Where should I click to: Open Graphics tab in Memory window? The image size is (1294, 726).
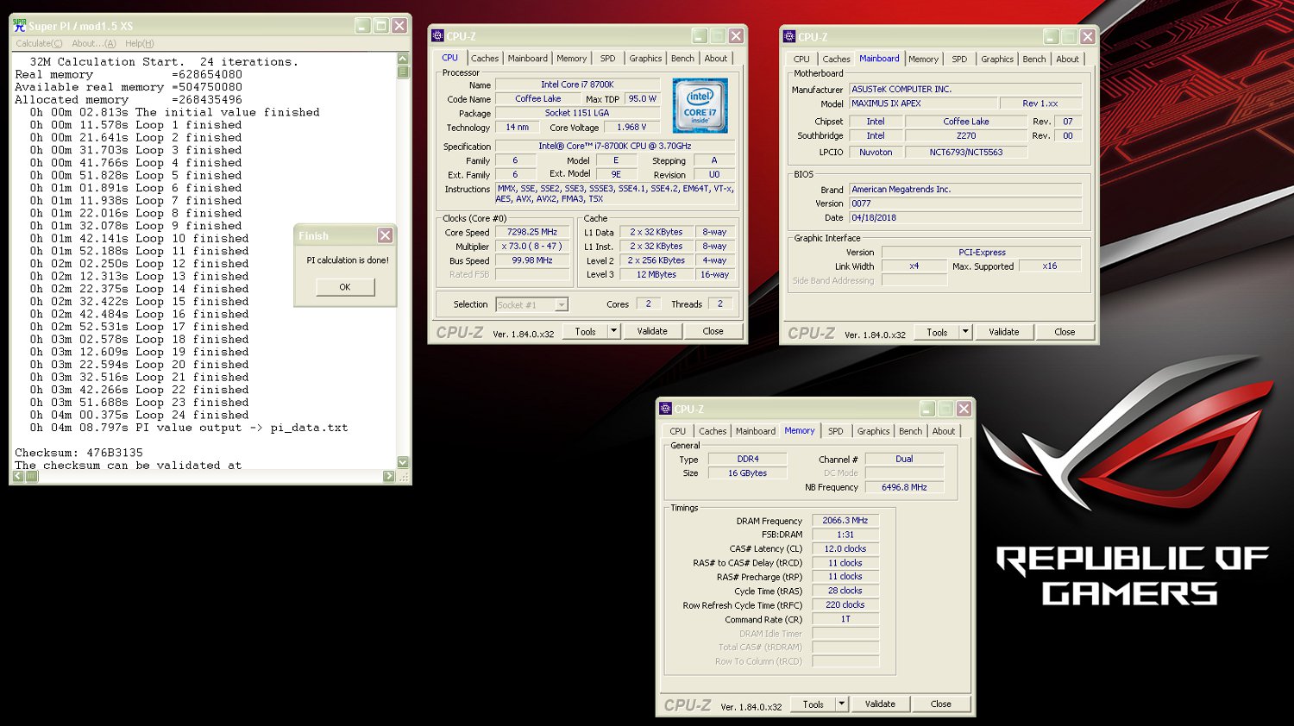[873, 431]
